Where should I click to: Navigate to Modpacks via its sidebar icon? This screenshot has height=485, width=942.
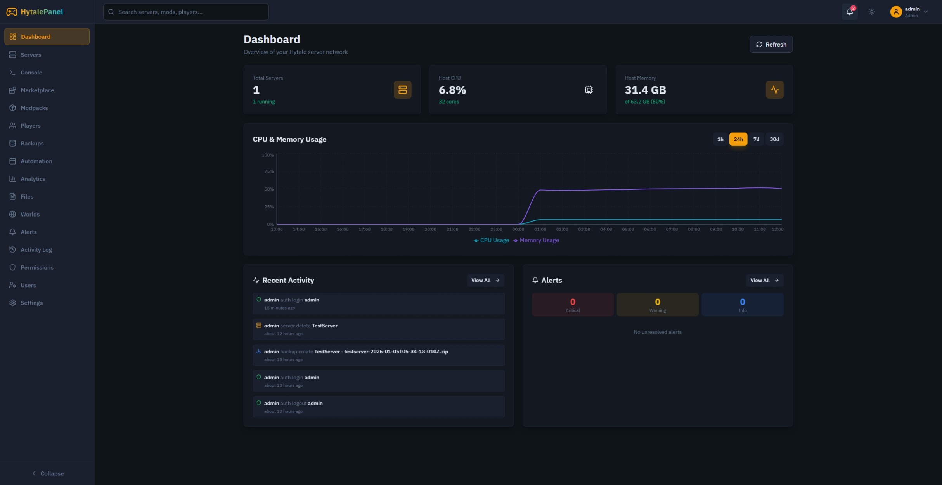click(12, 108)
